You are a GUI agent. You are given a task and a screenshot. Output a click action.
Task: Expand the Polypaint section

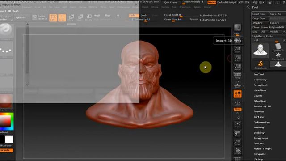tap(260, 154)
